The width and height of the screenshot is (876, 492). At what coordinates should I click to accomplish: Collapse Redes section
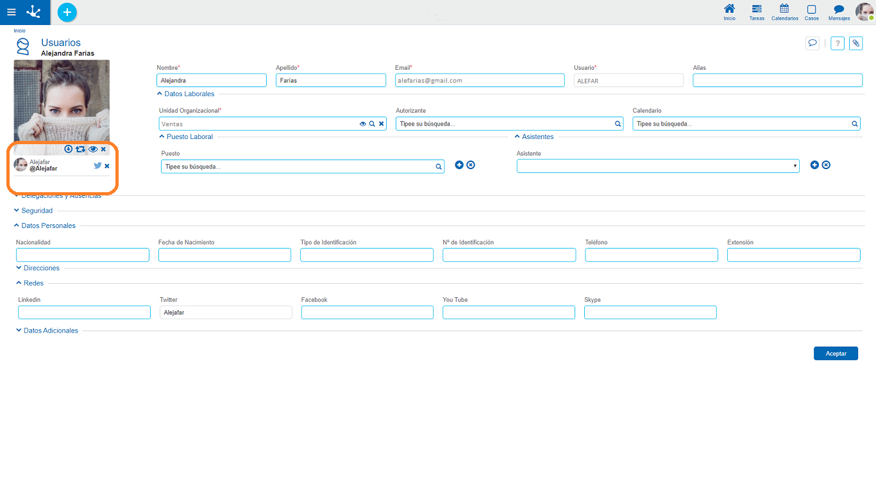tap(30, 283)
